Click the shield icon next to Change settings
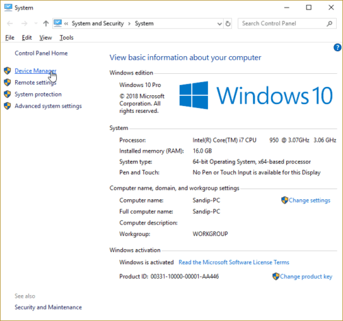343x321 pixels. coord(285,200)
